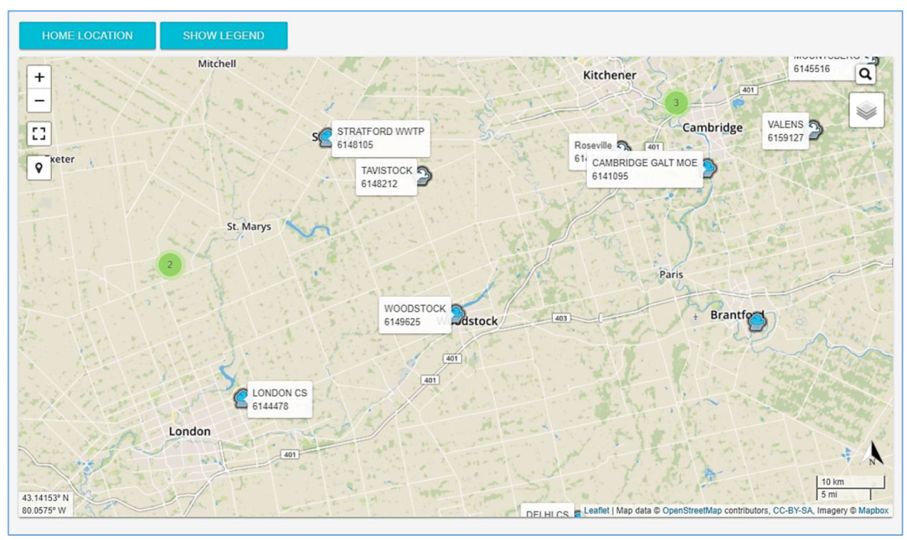
Task: Expand the cluster of 3 stations
Action: tap(676, 103)
